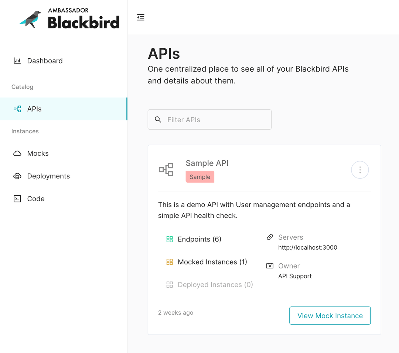Collapse the sidebar with the top-left toggle
The image size is (399, 353).
140,17
